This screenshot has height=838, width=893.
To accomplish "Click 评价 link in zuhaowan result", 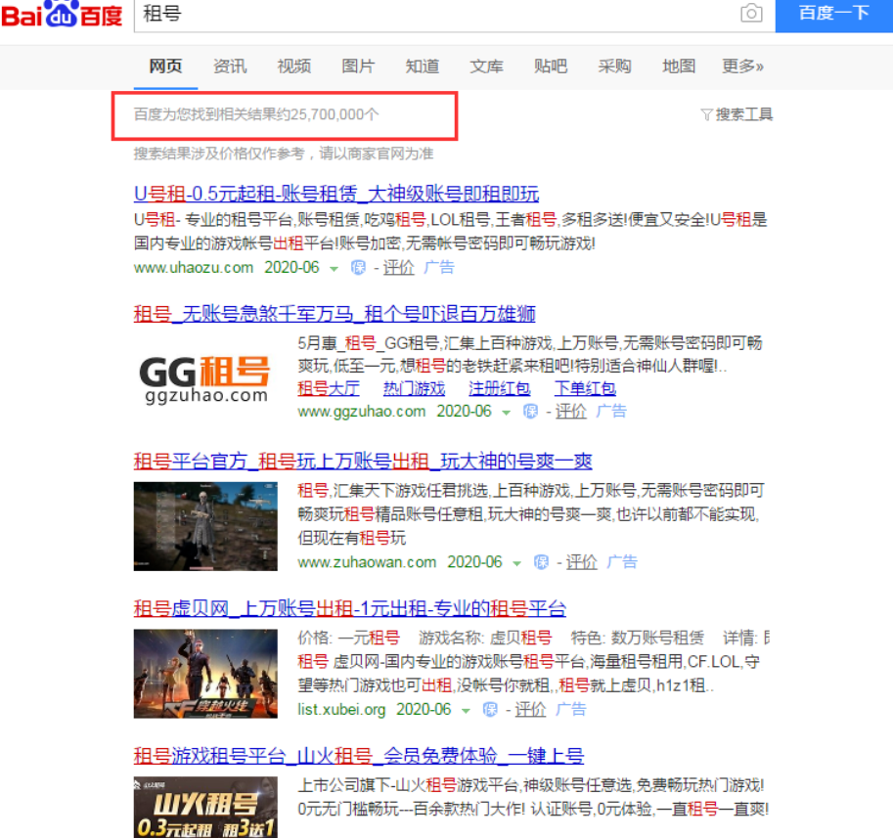I will pos(582,562).
